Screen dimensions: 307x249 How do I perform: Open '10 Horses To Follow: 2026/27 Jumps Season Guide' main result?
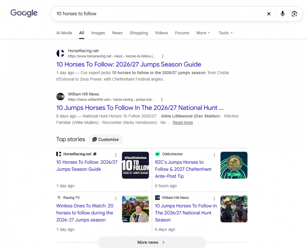[129, 64]
